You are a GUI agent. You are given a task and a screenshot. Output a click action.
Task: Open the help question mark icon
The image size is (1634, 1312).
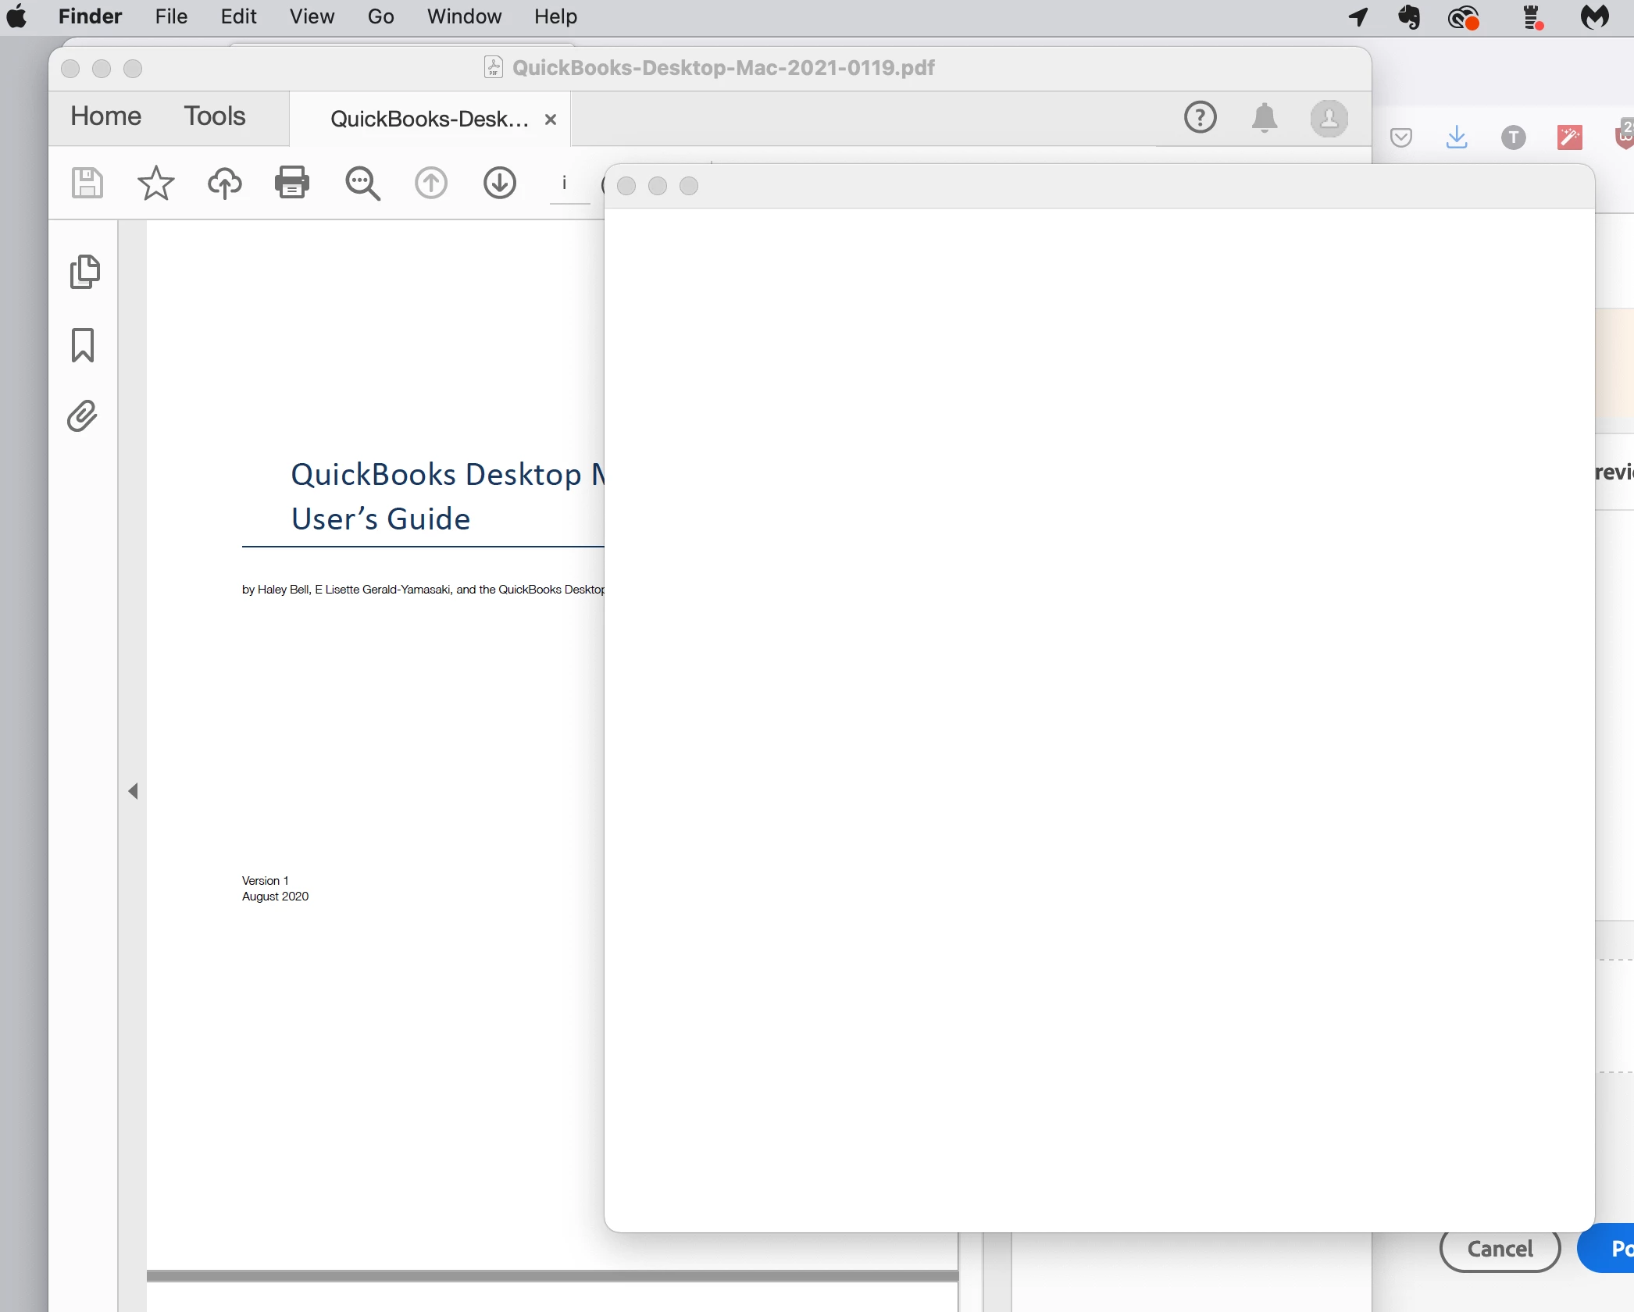(1200, 118)
